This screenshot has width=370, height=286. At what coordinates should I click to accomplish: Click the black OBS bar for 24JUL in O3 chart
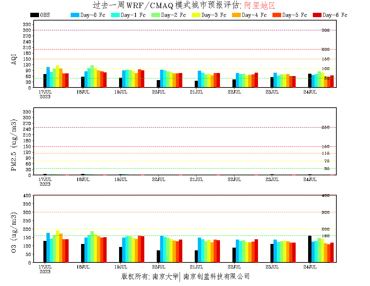pyautogui.click(x=310, y=249)
